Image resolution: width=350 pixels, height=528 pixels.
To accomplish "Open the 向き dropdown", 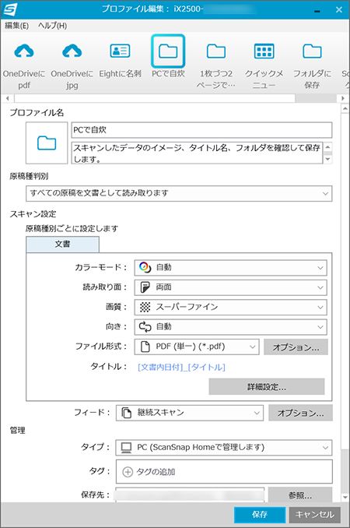I will pos(230,326).
